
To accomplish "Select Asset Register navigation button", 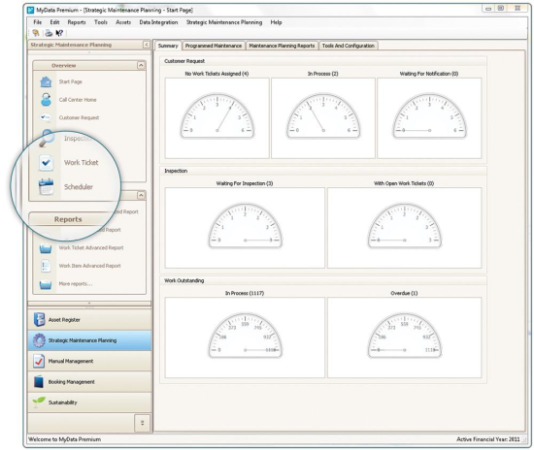I will (89, 320).
